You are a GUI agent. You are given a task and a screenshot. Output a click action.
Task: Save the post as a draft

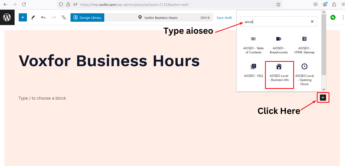pyautogui.click(x=224, y=17)
